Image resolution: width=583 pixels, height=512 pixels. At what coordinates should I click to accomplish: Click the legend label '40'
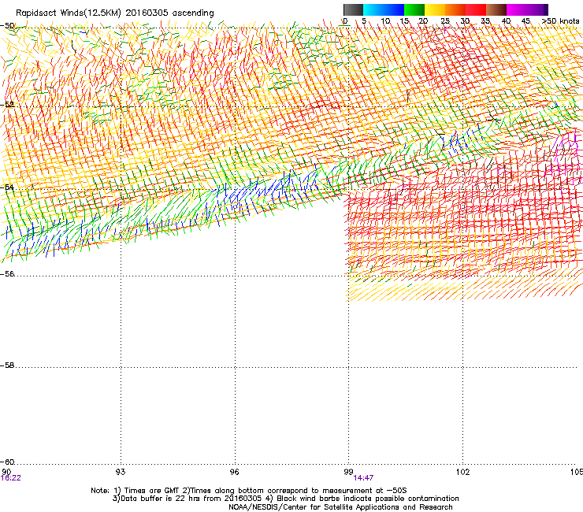506,21
